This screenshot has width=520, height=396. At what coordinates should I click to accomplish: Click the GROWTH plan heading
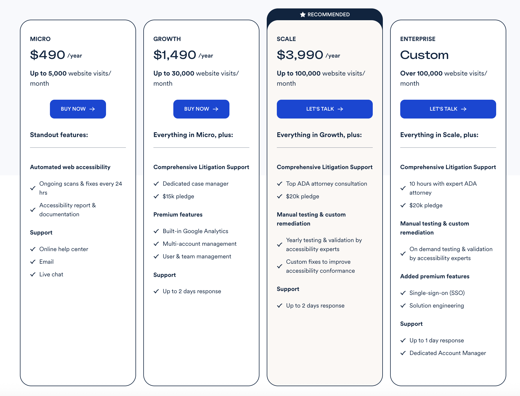tap(167, 39)
